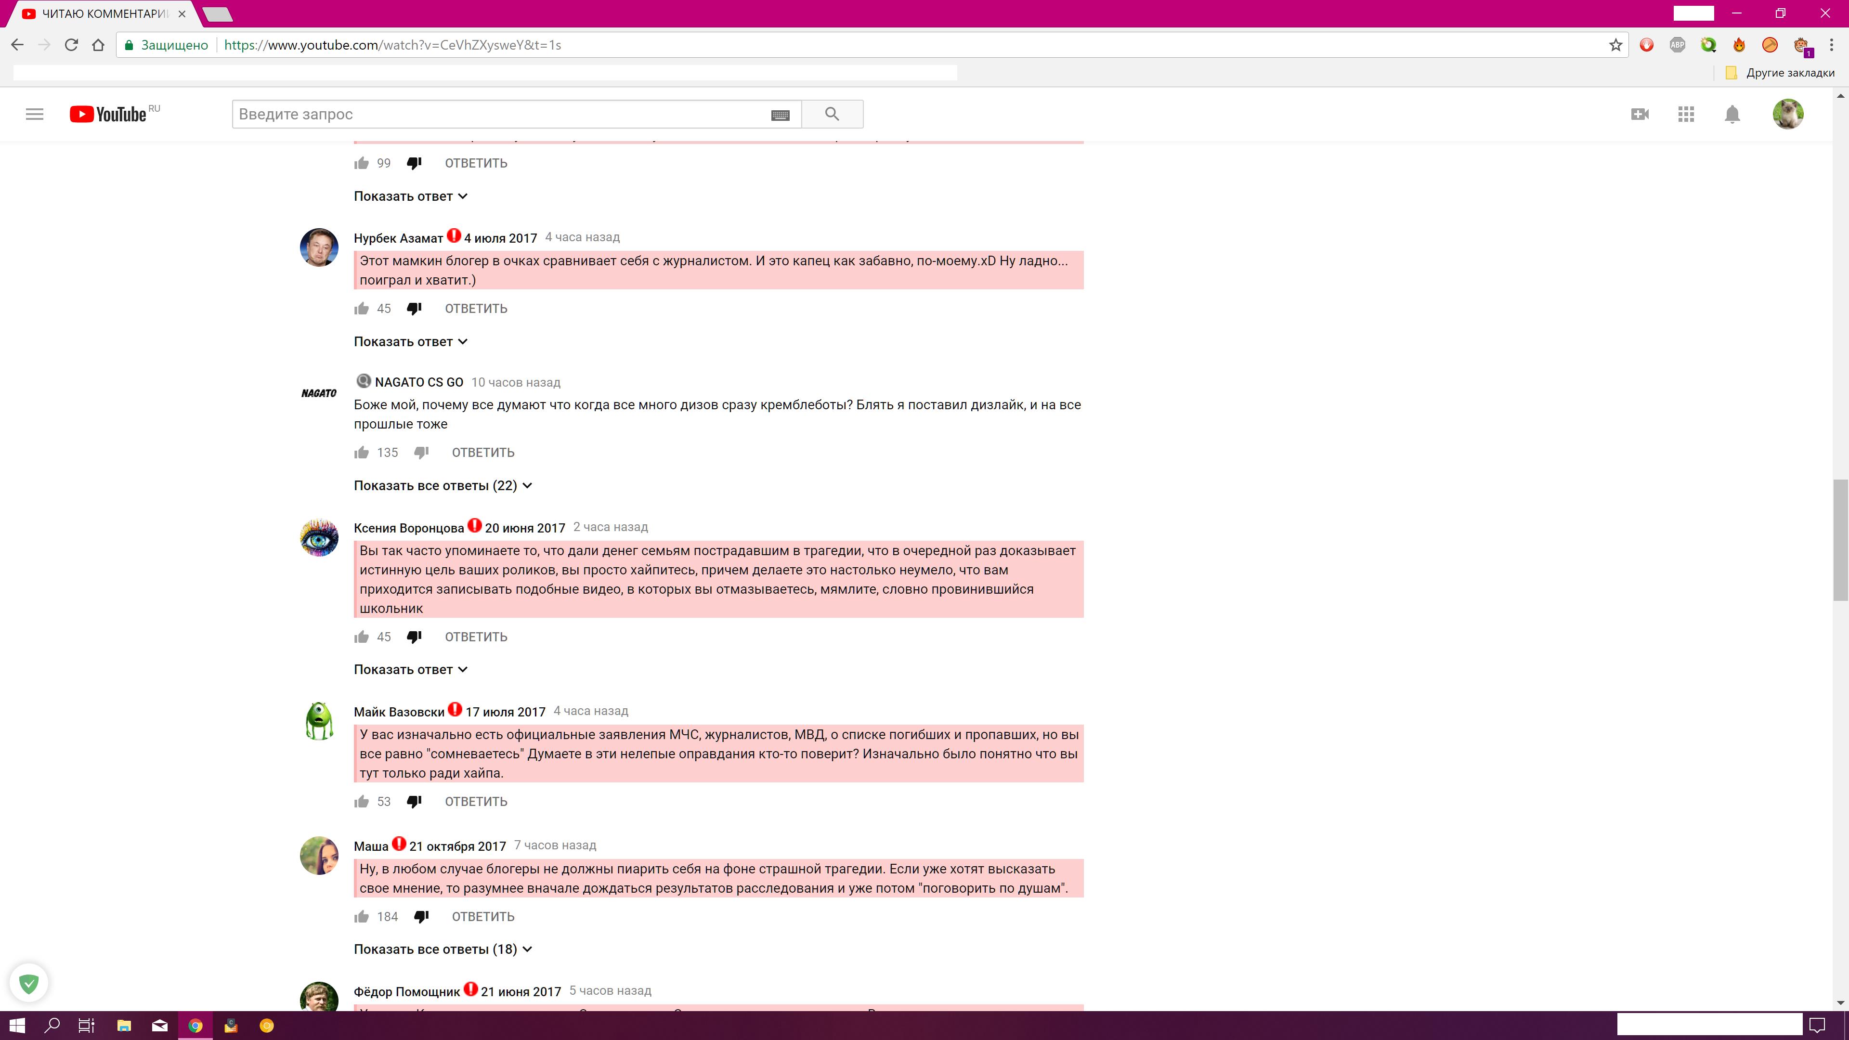Dislike the comment with 99 likes
The image size is (1849, 1040).
(x=414, y=164)
